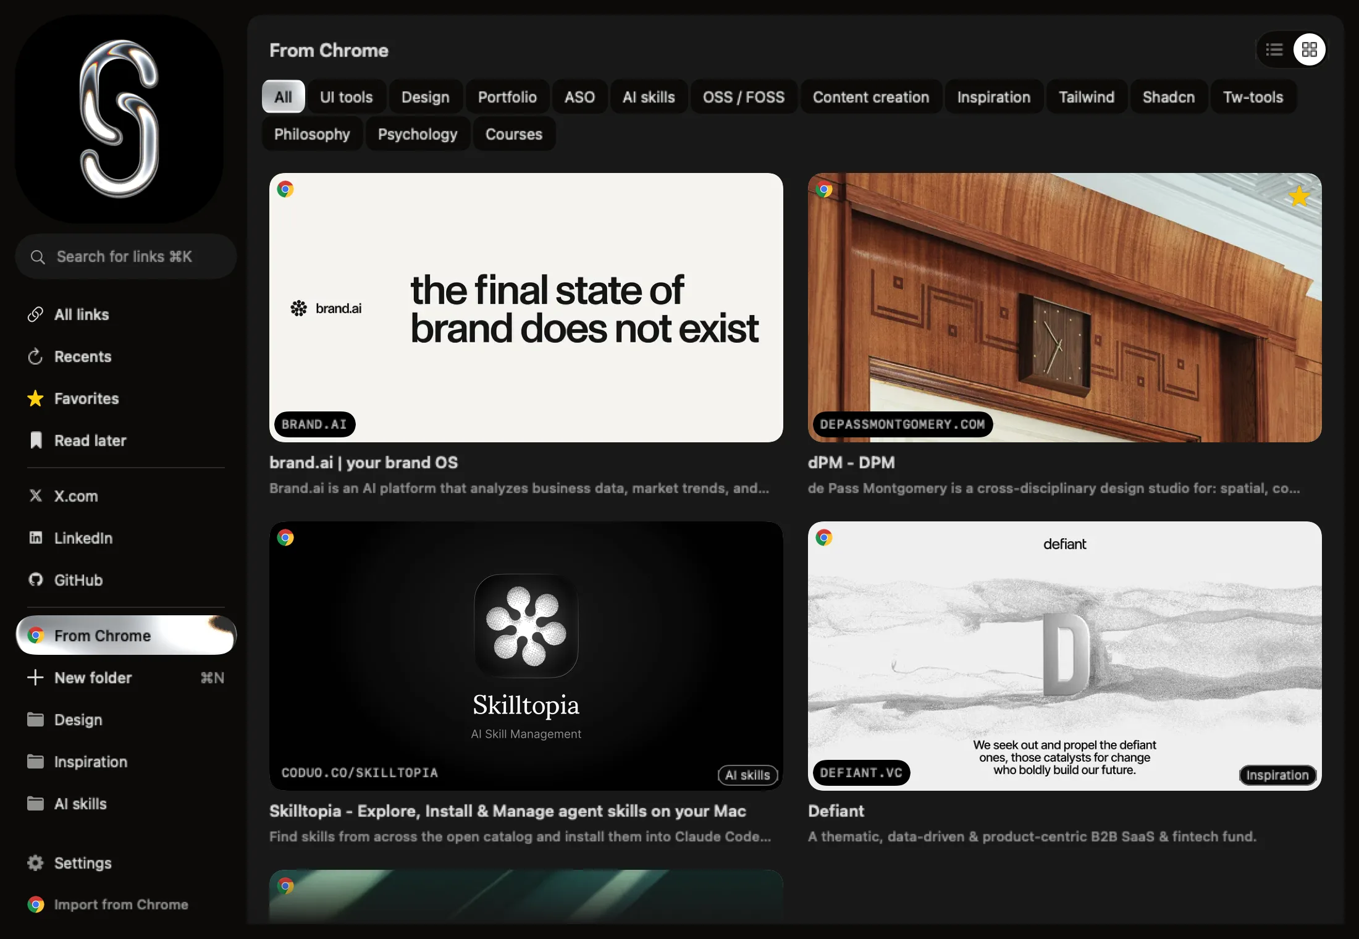Click Chrome icon on Defiant card
The height and width of the screenshot is (939, 1359).
(824, 537)
